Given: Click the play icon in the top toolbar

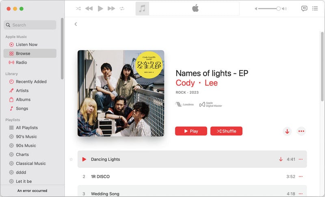Looking at the screenshot, I should 100,9.
